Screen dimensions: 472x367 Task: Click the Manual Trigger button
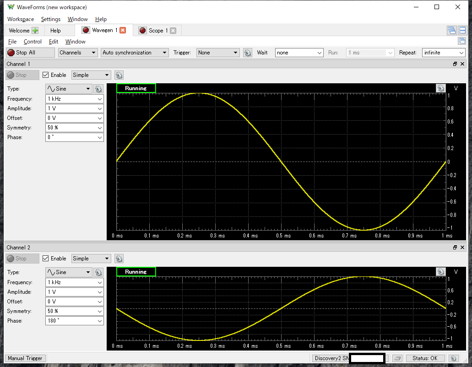click(x=25, y=358)
